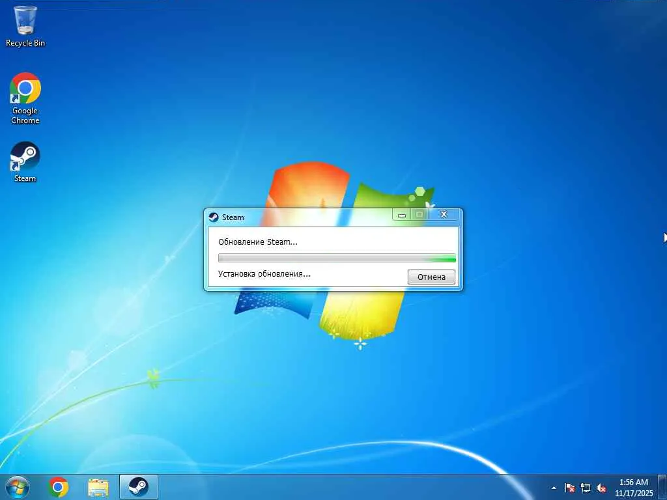Click the 'Обновление Steam...' text

[x=258, y=242]
